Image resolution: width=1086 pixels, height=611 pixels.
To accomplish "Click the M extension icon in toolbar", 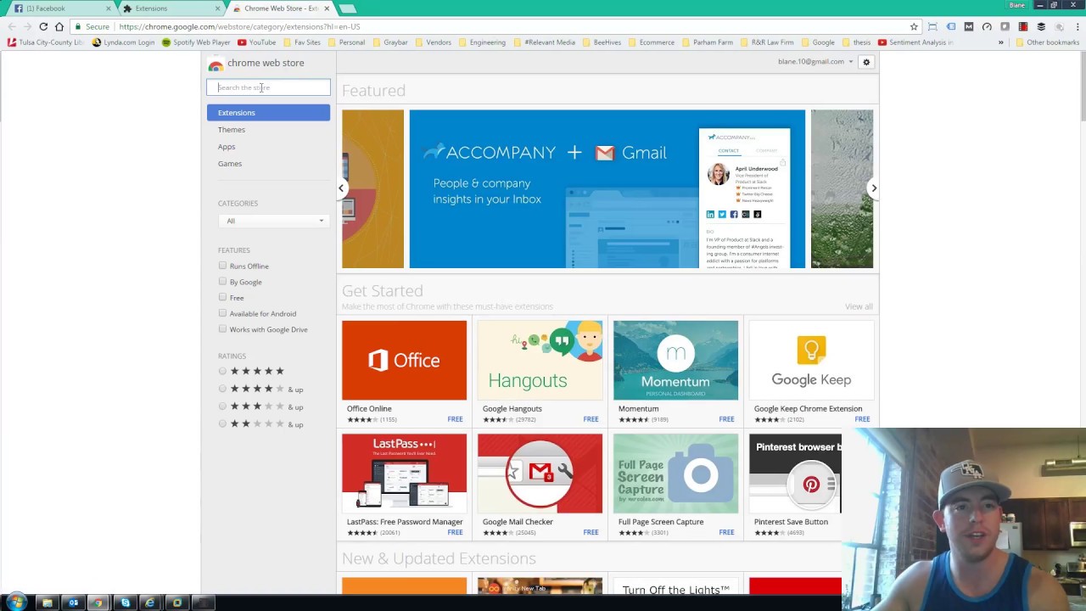I will pyautogui.click(x=969, y=26).
